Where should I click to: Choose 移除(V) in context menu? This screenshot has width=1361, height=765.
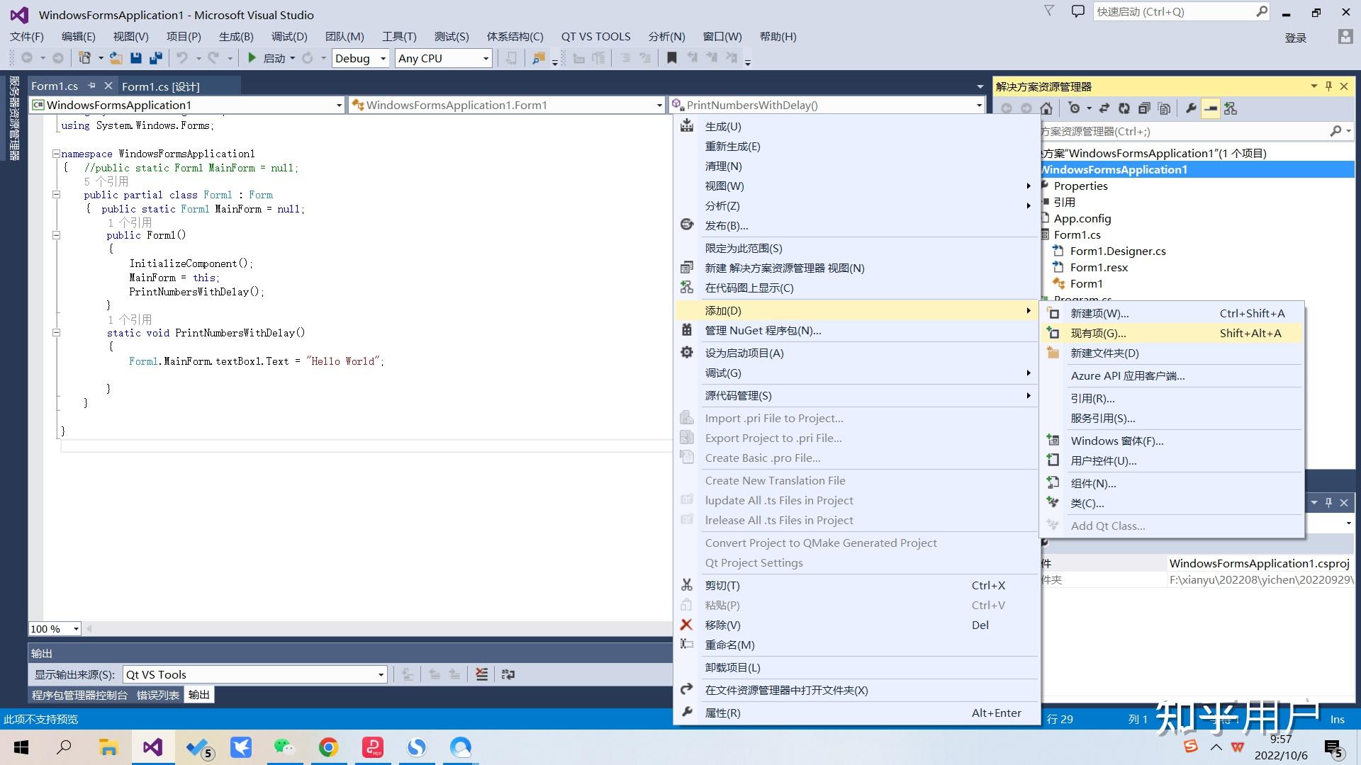click(857, 625)
